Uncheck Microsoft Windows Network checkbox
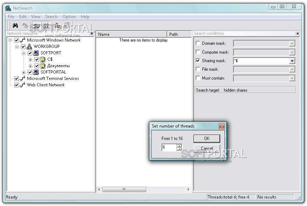307x206 pixels. (x=16, y=40)
